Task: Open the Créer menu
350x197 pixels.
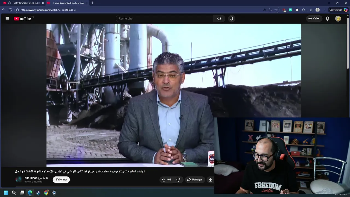Action: coord(314,19)
